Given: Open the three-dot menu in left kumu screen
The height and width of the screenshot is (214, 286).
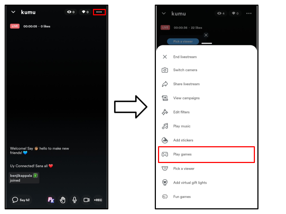Looking at the screenshot, I should (99, 12).
